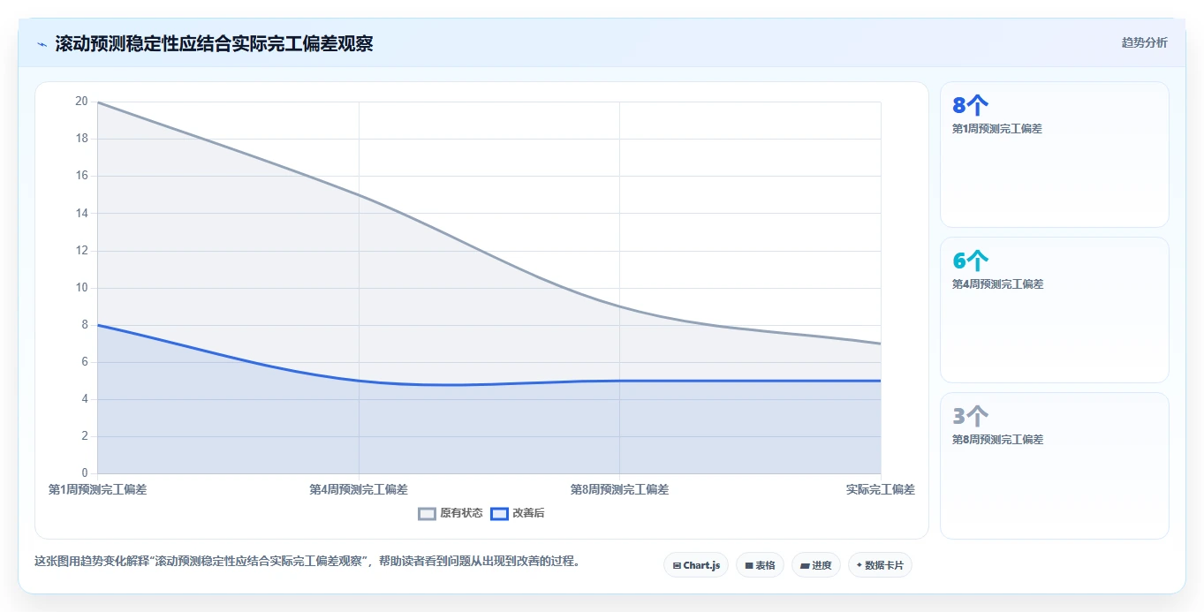Image resolution: width=1204 pixels, height=612 pixels.
Task: Click the y-axis value 10
Action: pyautogui.click(x=81, y=288)
